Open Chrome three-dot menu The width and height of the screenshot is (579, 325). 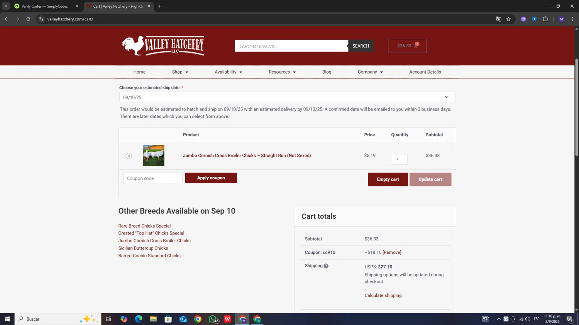[572, 19]
